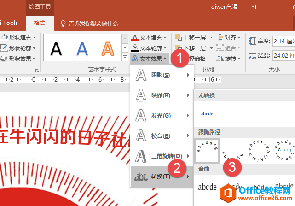
Task: Select the orange outlined A WordArt style
Action: [x=108, y=49]
